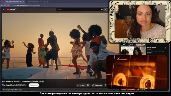Close the first INSTASAMKA, MARGO tab
The width and height of the screenshot is (171, 96).
[x=23, y=2]
